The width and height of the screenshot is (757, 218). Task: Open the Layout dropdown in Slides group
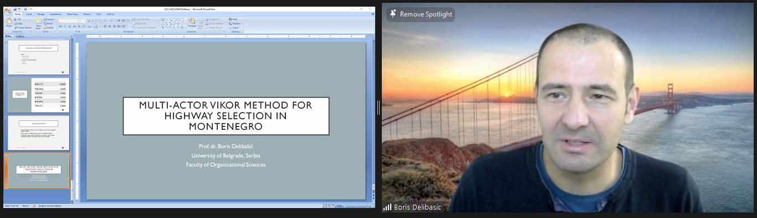pos(49,19)
